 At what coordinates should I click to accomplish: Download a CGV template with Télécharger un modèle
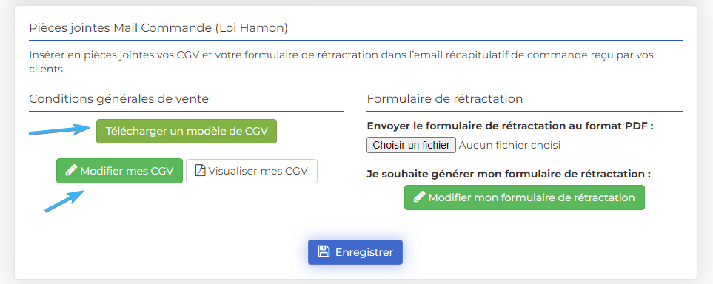(x=187, y=132)
